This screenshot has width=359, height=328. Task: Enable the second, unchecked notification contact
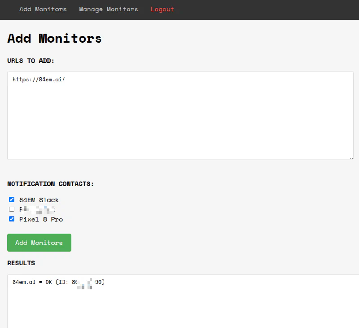point(11,209)
